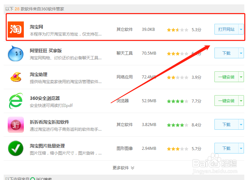Click 图形图像 category text
251x180 pixels.
tap(125, 148)
